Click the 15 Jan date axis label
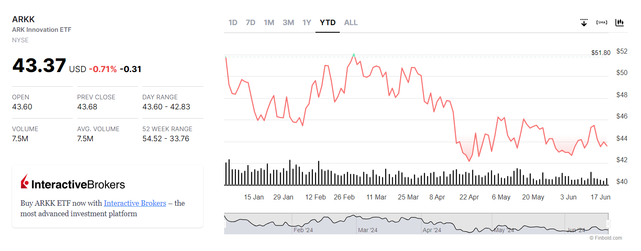 click(254, 197)
